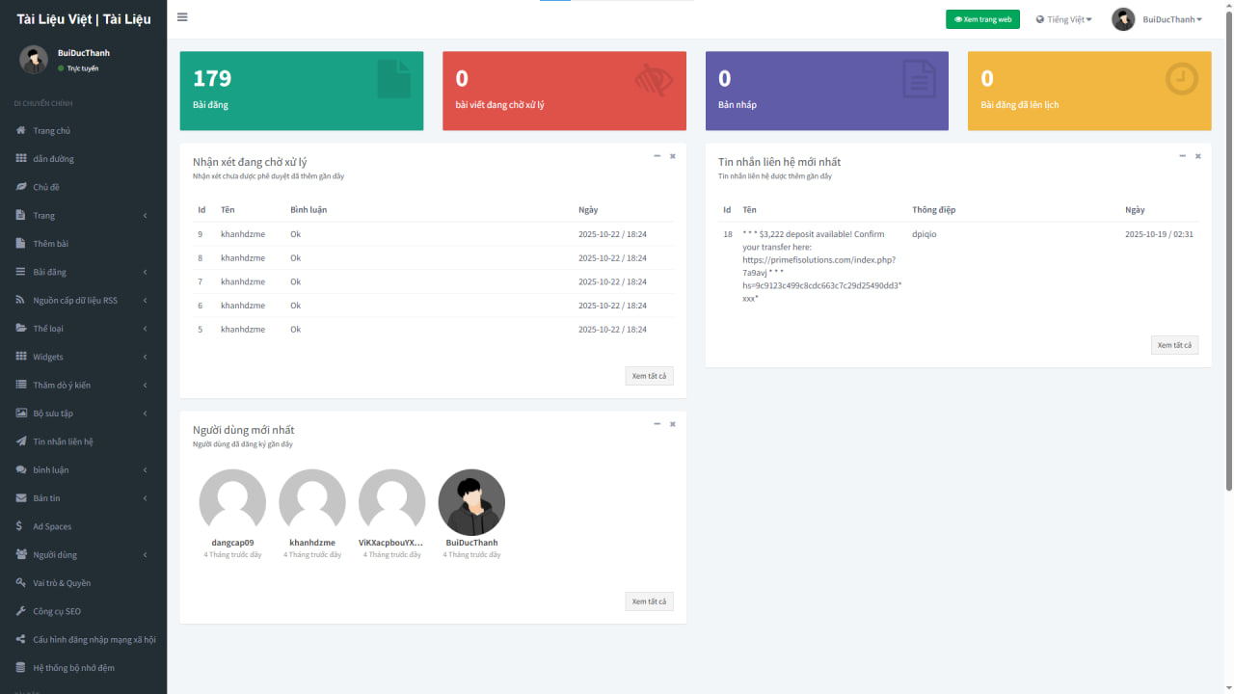Click the share icon for social login settings
1234x694 pixels.
tap(21, 639)
